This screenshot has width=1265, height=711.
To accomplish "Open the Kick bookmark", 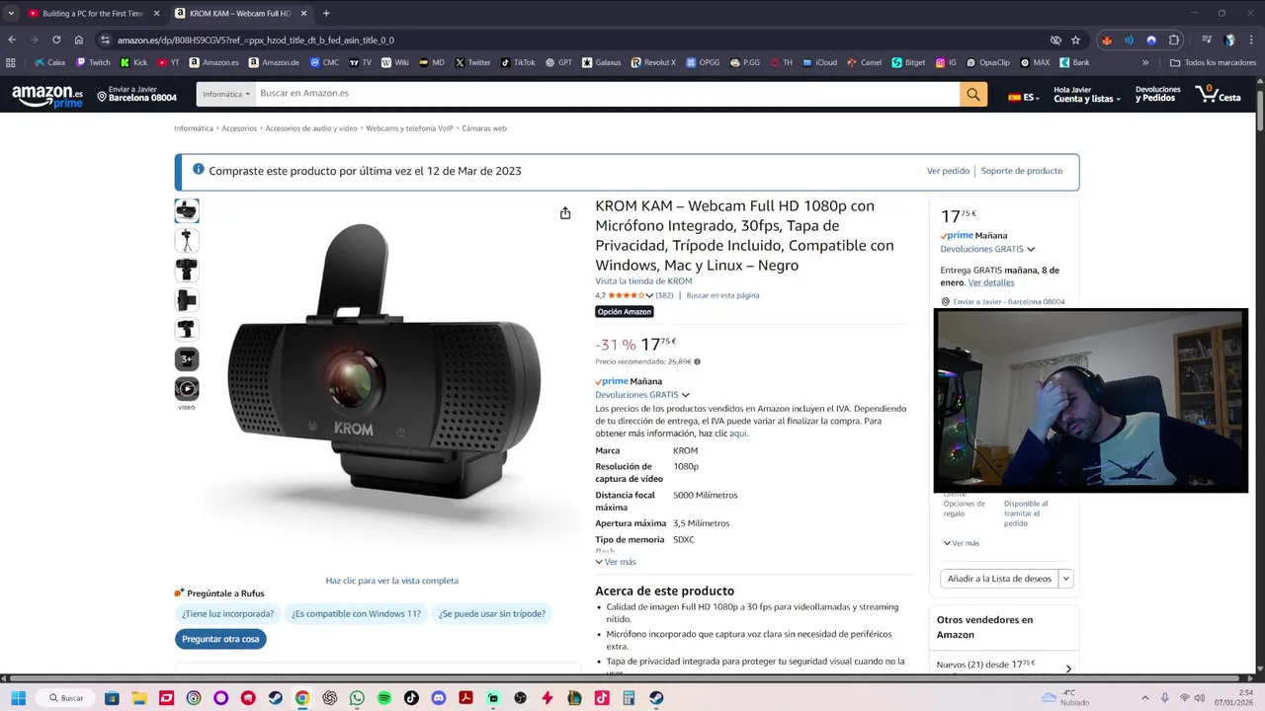I will click(x=133, y=62).
